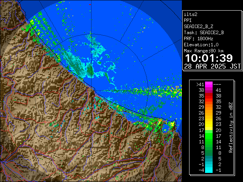This screenshot has height=182, width=243.
Task: Click the cyan -4 dBZ color swatch
Action: (x=209, y=170)
